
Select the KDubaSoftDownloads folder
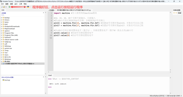[12, 26]
